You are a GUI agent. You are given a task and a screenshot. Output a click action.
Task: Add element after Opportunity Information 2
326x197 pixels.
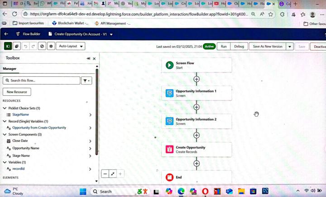(x=197, y=136)
